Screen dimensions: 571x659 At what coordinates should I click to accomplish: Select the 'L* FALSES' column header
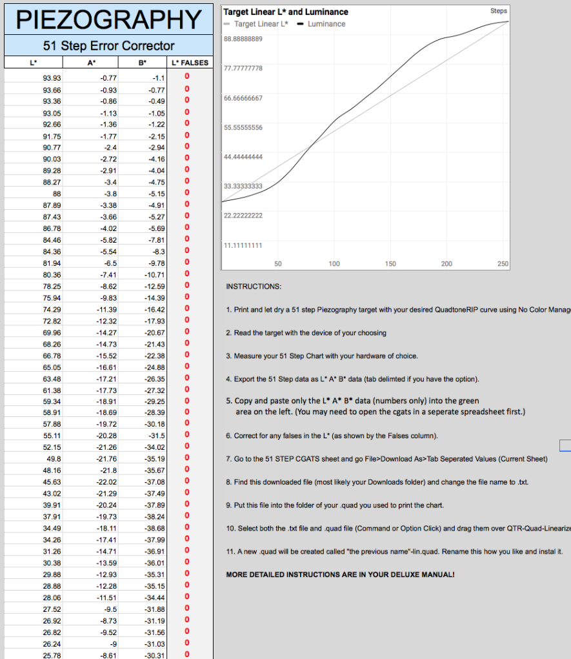tap(190, 63)
